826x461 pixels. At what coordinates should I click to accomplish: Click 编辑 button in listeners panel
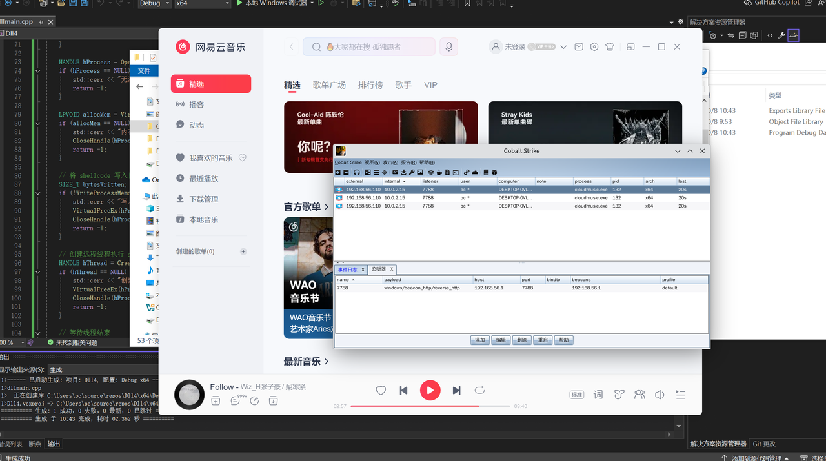pyautogui.click(x=501, y=340)
